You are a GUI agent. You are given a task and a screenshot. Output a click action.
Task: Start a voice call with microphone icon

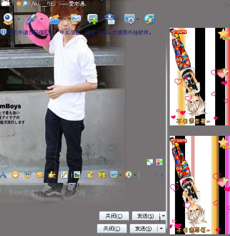[x=31, y=19]
